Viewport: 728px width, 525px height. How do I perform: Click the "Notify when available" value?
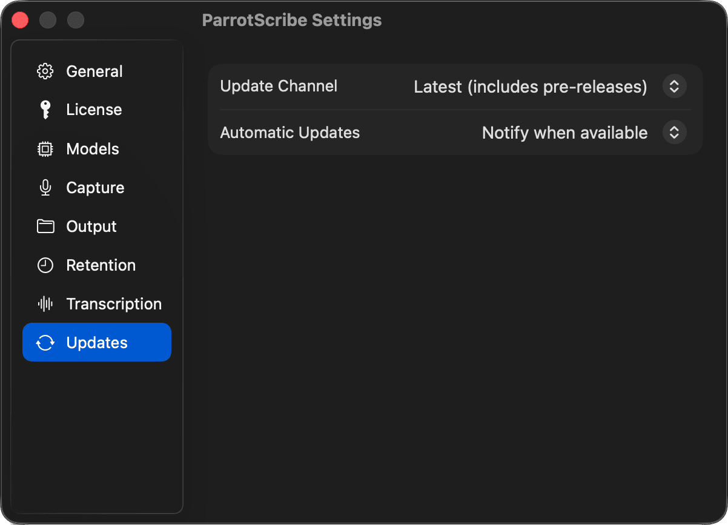pos(564,133)
